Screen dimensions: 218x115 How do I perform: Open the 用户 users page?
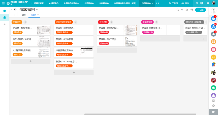pyautogui.click(x=185, y=3)
